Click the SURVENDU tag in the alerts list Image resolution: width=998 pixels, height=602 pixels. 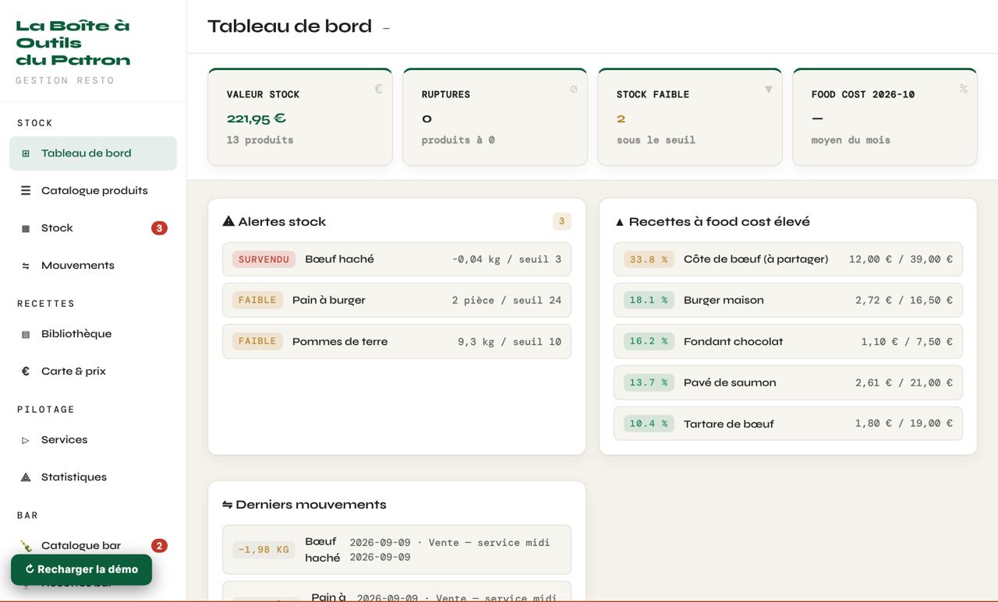tap(264, 259)
